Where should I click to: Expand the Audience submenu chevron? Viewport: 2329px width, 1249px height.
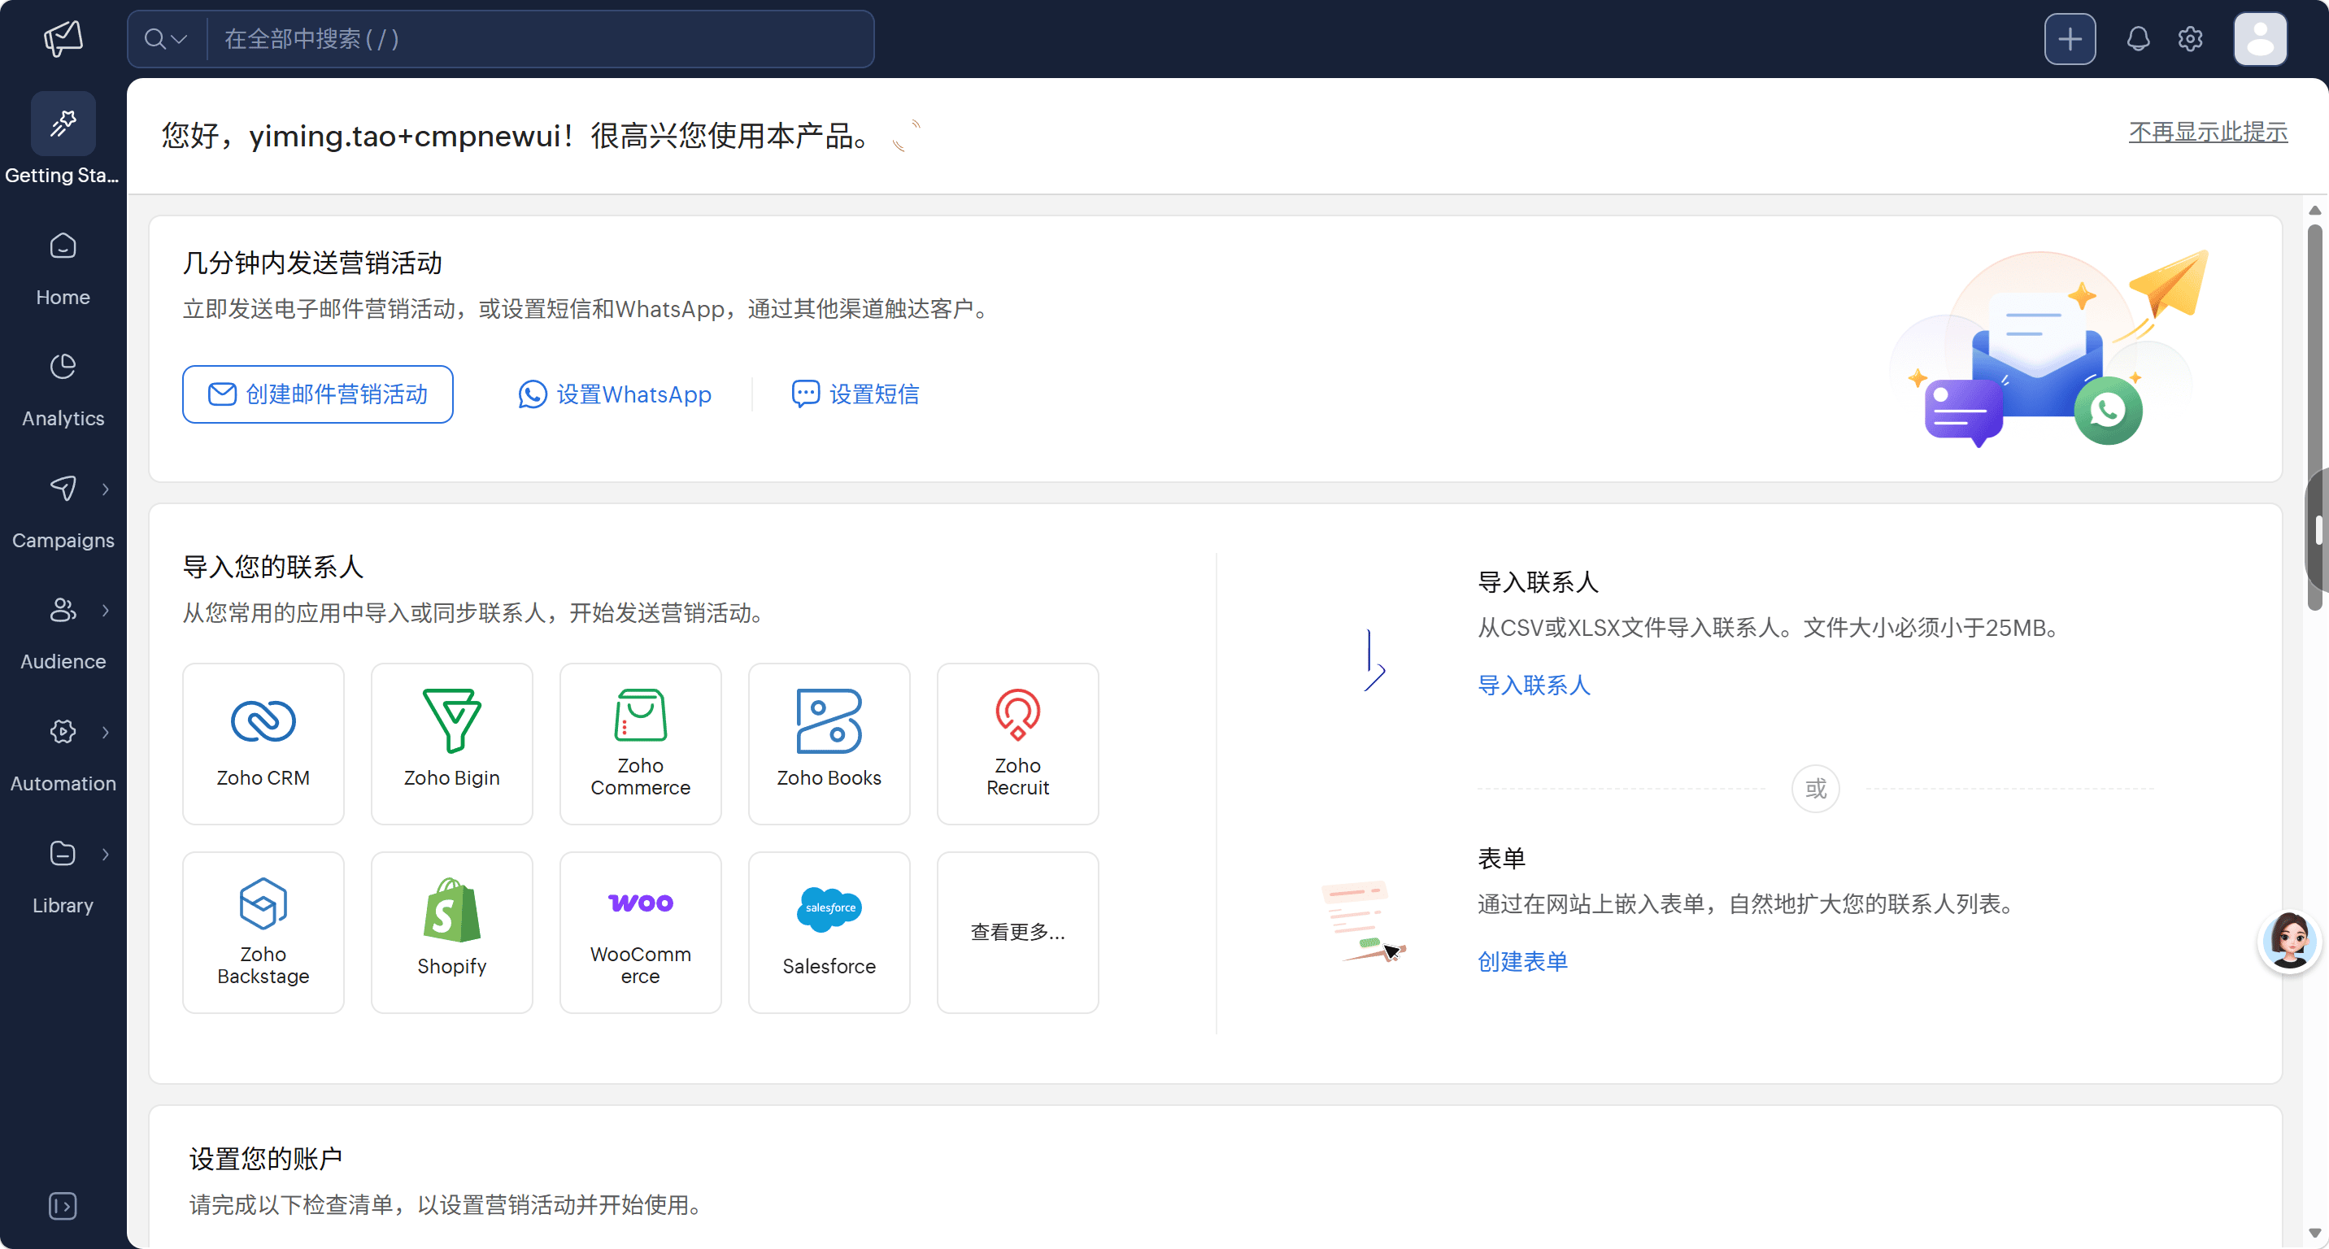click(x=106, y=610)
